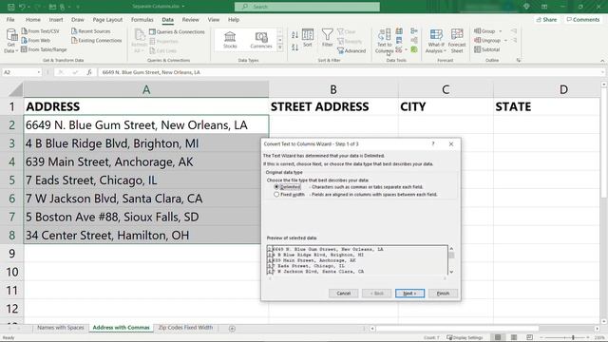The image size is (608, 342).
Task: Toggle the Filter funnel
Action: point(327,38)
